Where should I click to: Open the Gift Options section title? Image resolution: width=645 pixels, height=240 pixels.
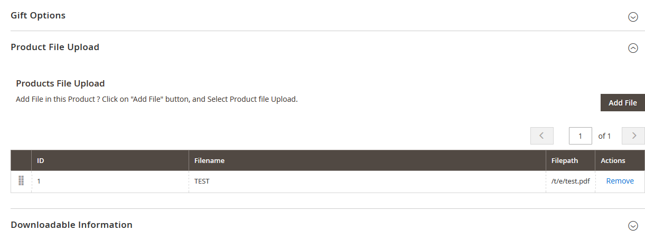(38, 15)
